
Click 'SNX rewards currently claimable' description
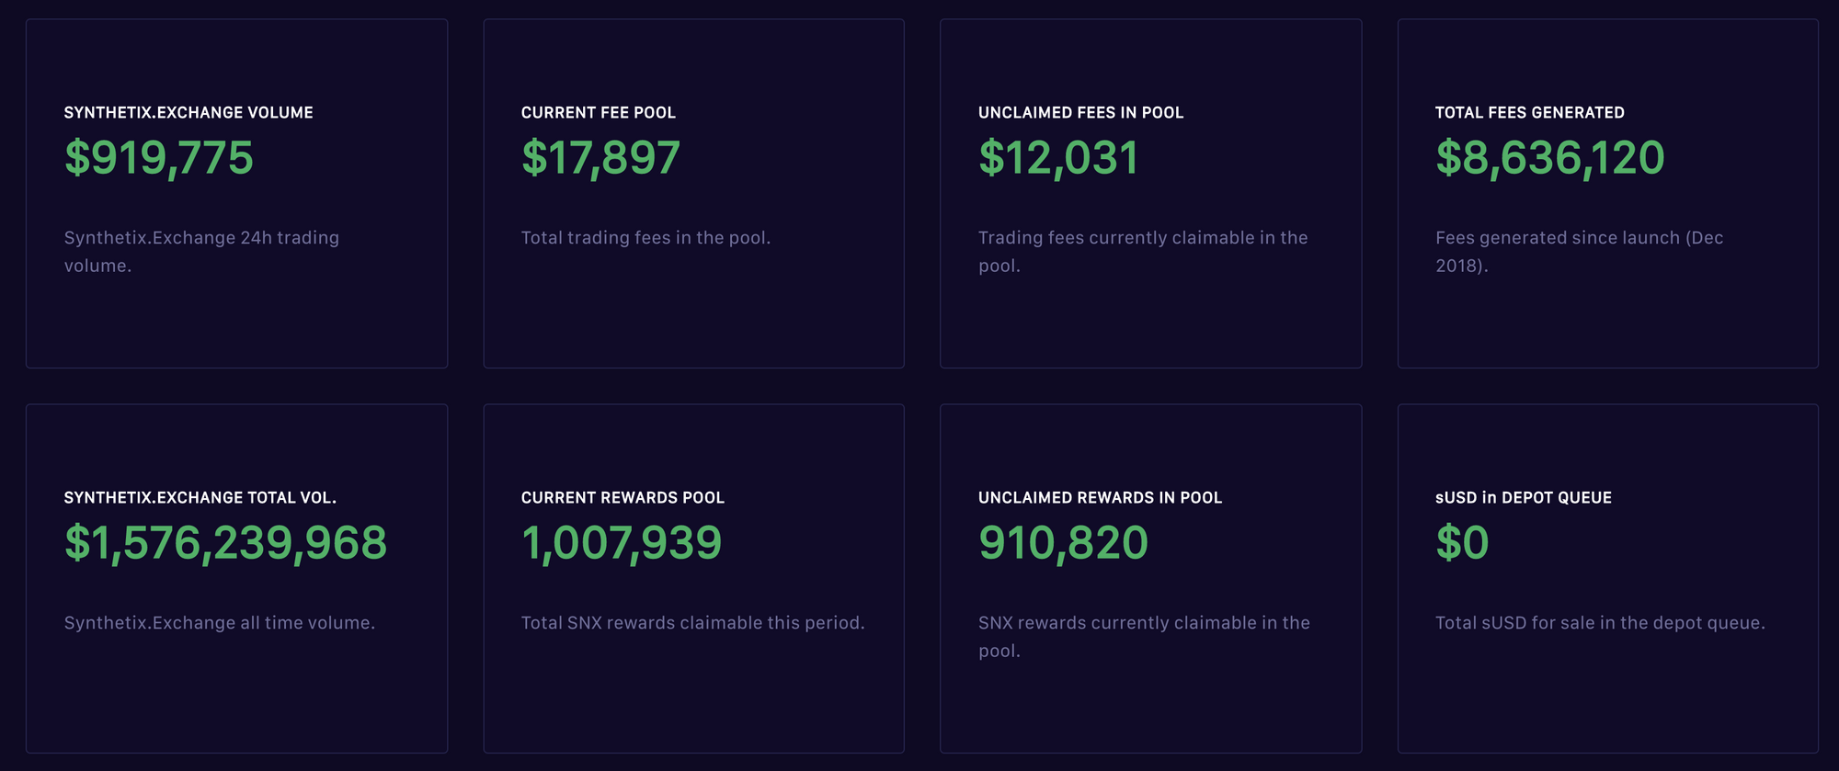1144,637
